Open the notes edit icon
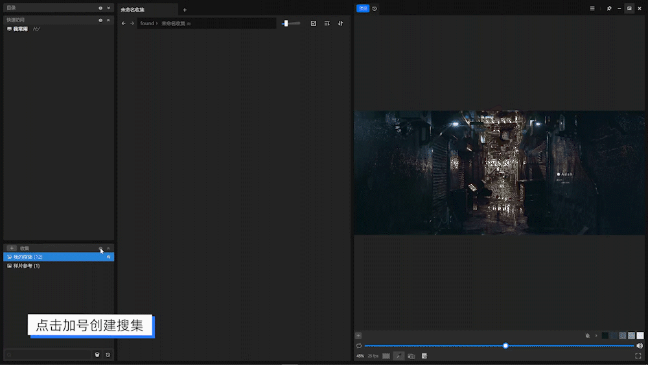The height and width of the screenshot is (365, 648). point(424,356)
